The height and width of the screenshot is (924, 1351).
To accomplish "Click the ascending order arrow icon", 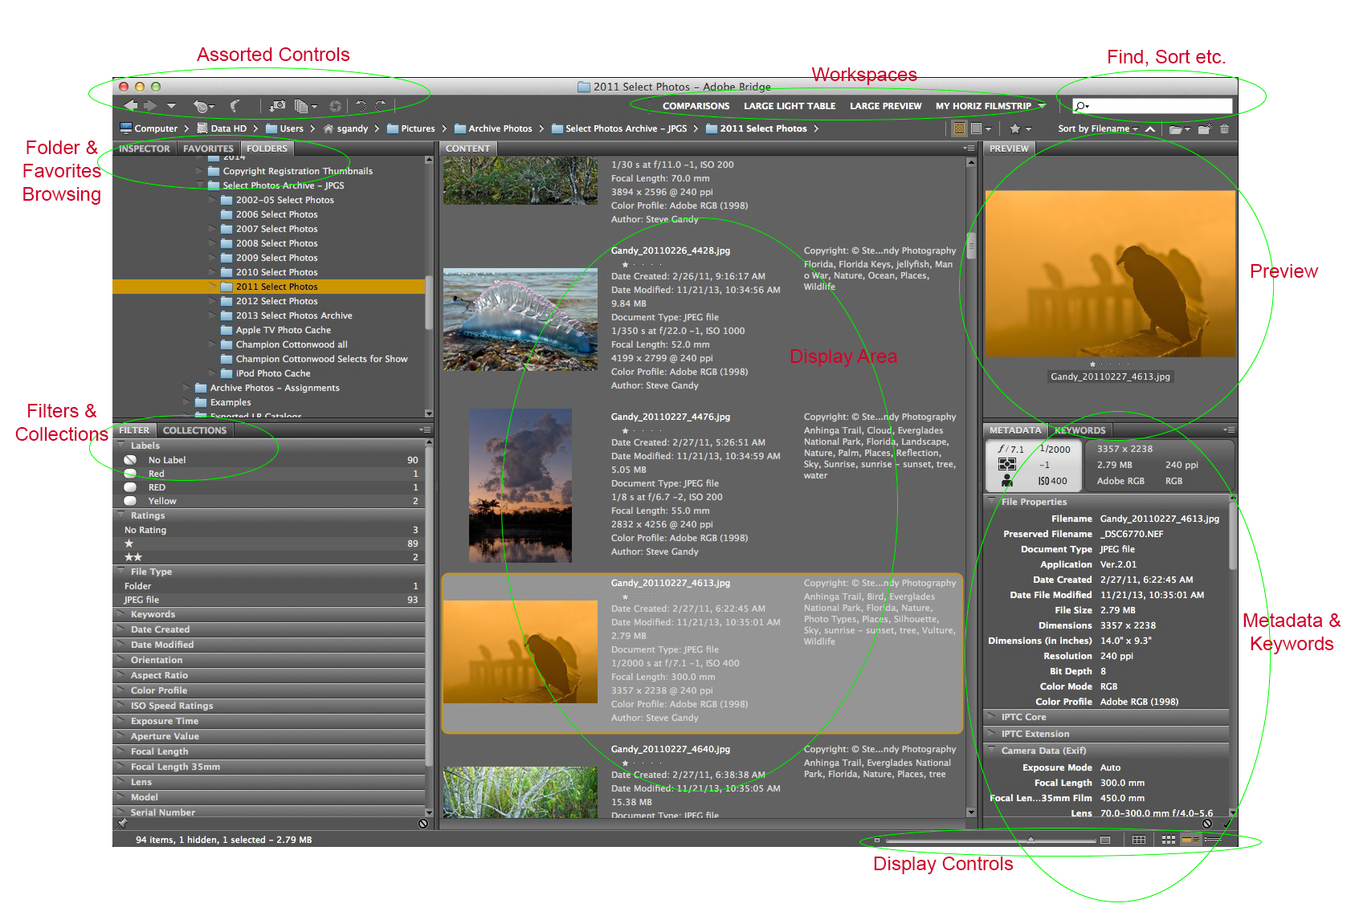I will 1150,128.
